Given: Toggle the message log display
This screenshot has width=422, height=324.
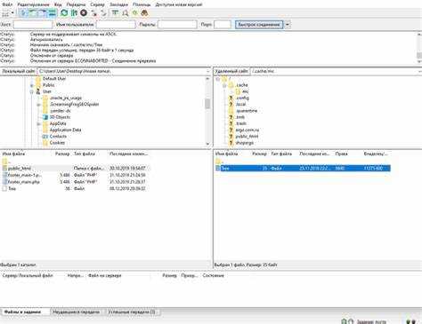Looking at the screenshot, I should [23, 13].
